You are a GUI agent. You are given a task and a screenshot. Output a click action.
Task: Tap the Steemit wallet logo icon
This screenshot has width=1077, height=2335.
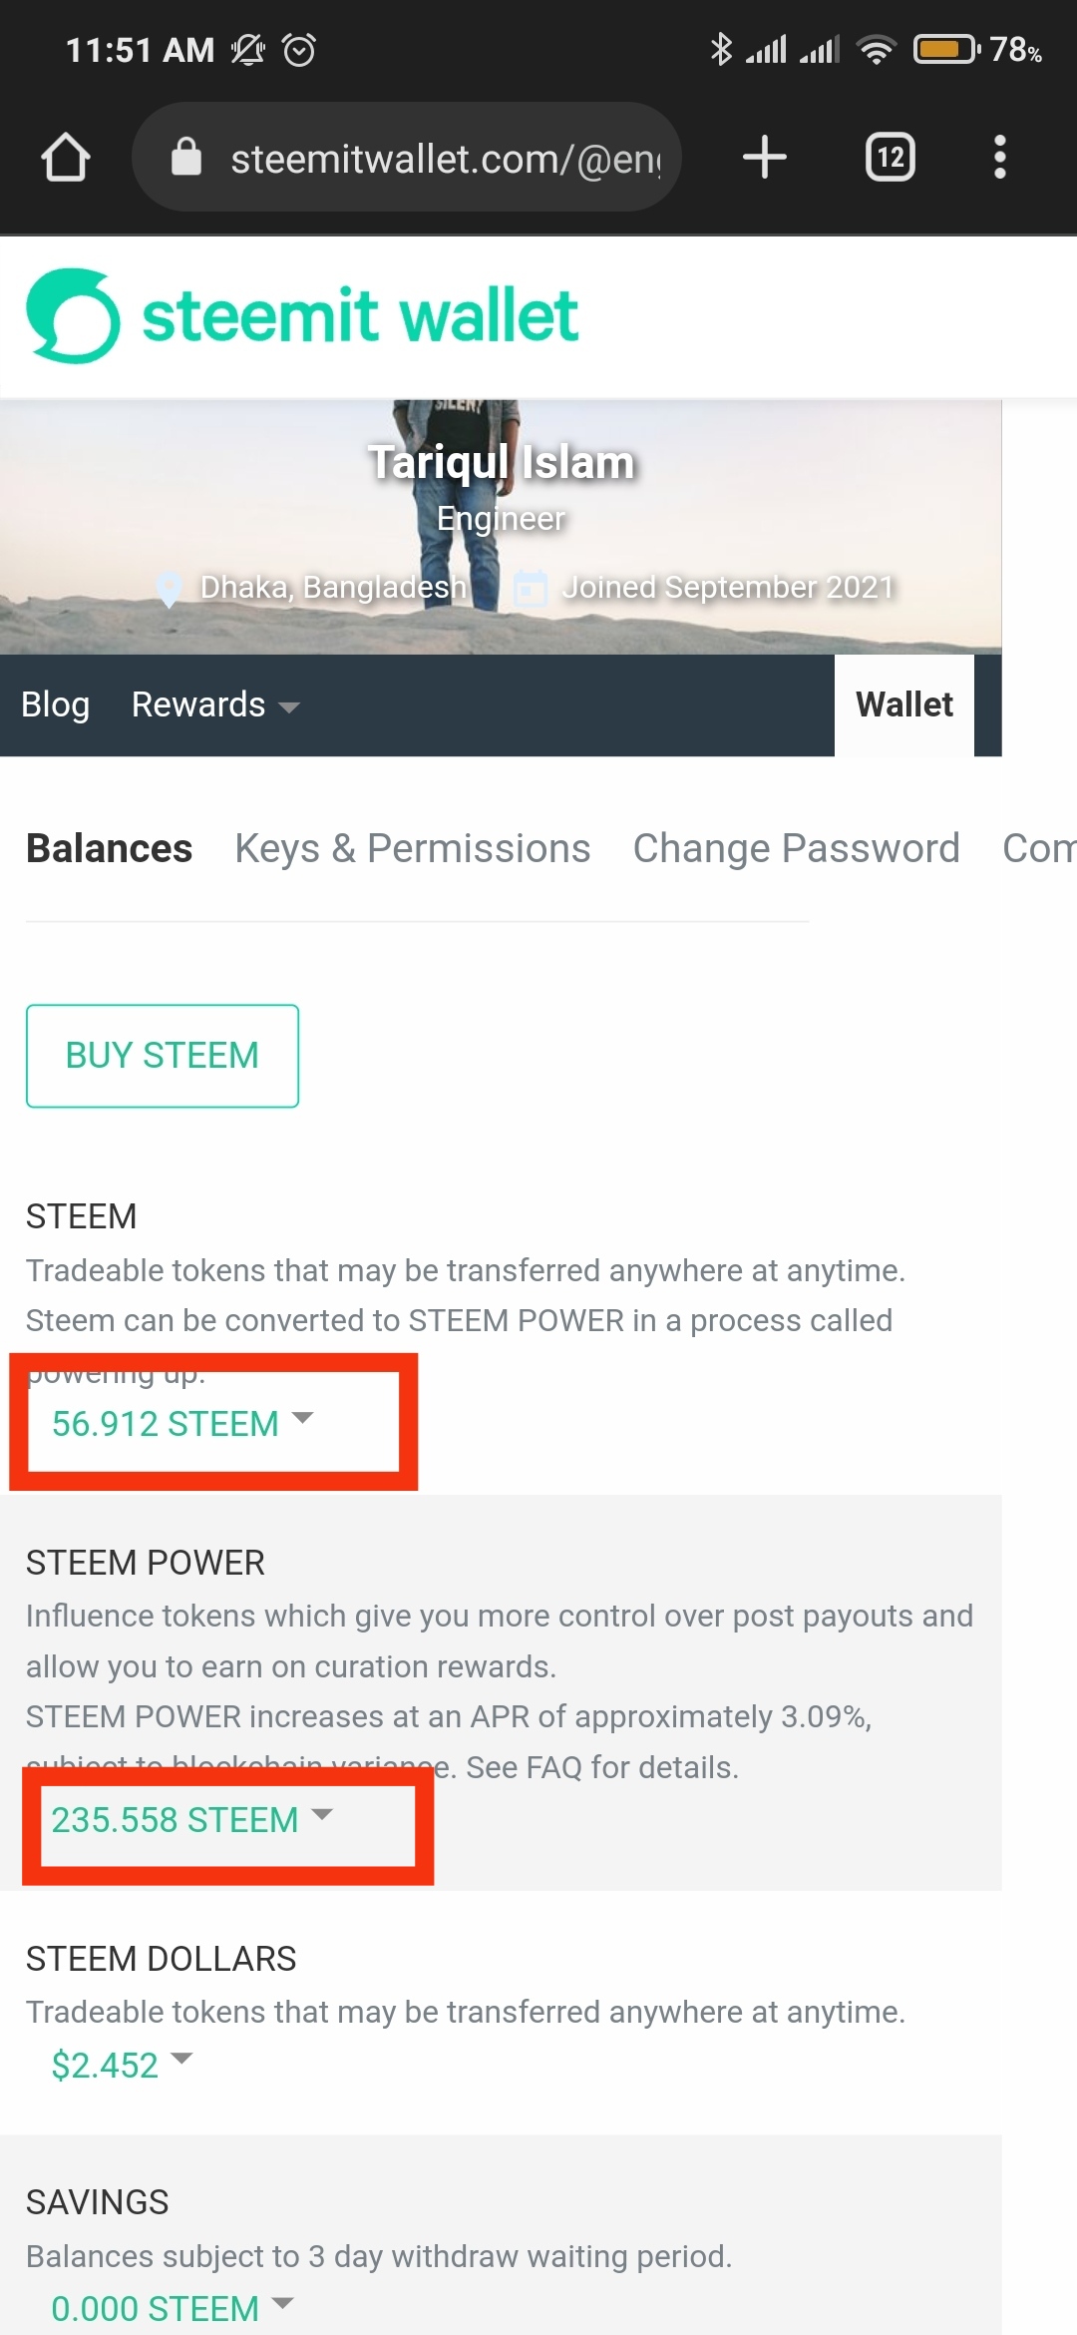tap(73, 316)
